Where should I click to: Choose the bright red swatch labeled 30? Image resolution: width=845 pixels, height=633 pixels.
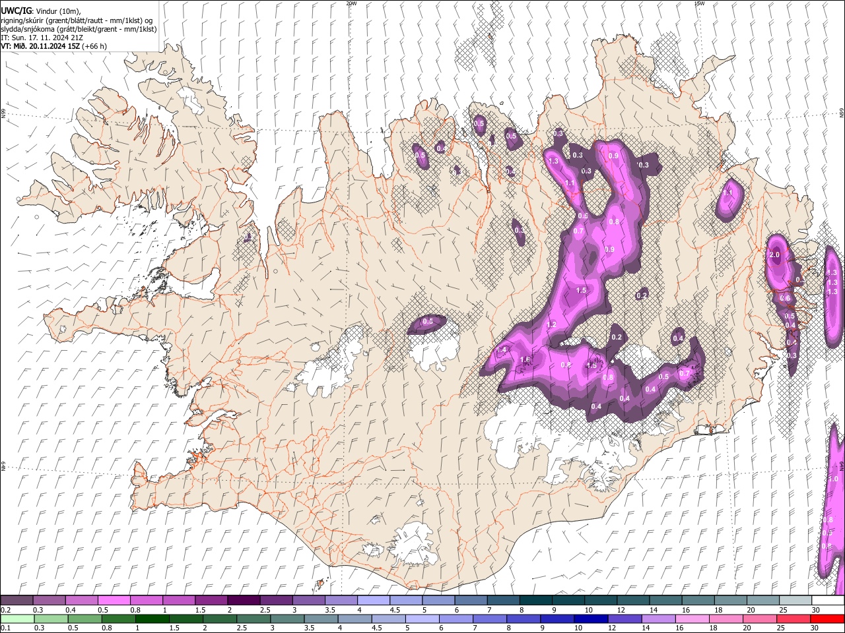point(827,619)
